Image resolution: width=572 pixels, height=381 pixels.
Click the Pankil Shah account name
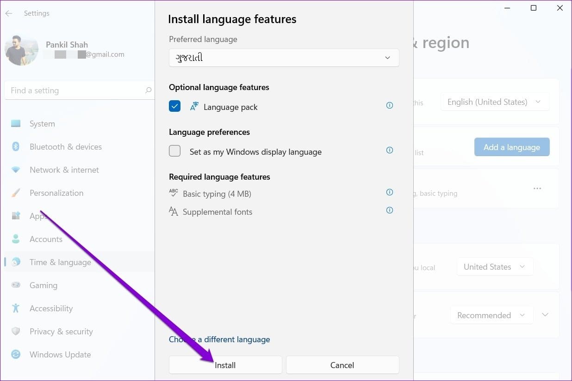(67, 45)
